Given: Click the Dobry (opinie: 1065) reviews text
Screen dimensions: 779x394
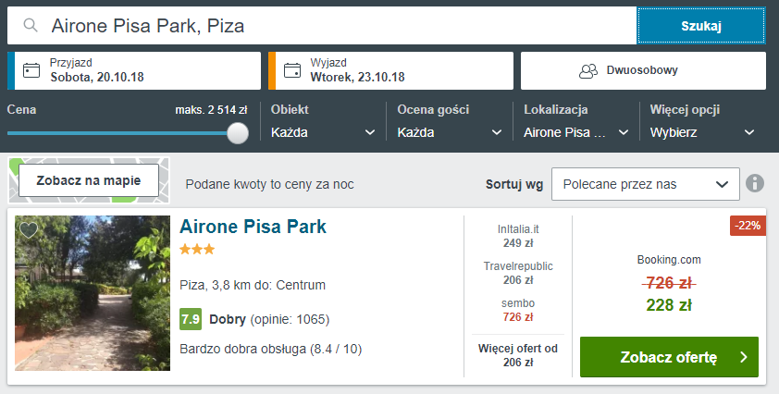Looking at the screenshot, I should (269, 319).
